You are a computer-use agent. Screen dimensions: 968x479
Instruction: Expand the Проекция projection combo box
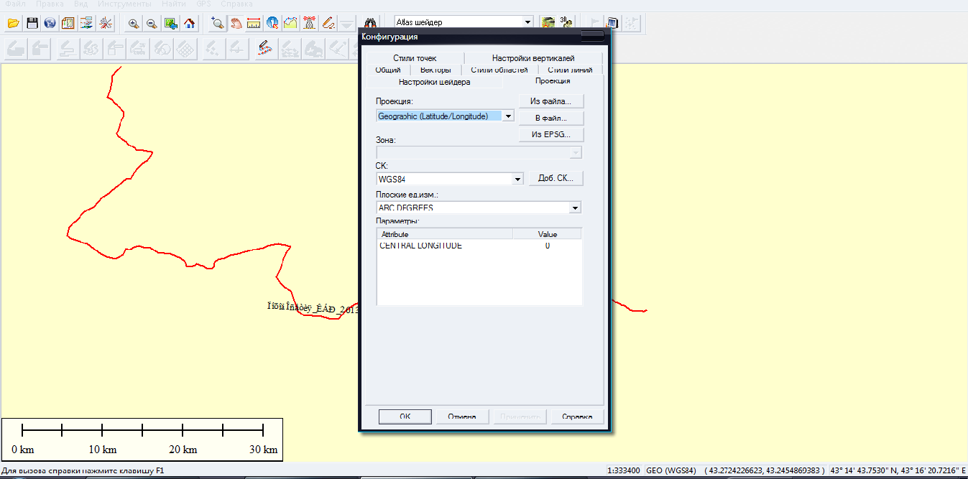[x=508, y=116]
